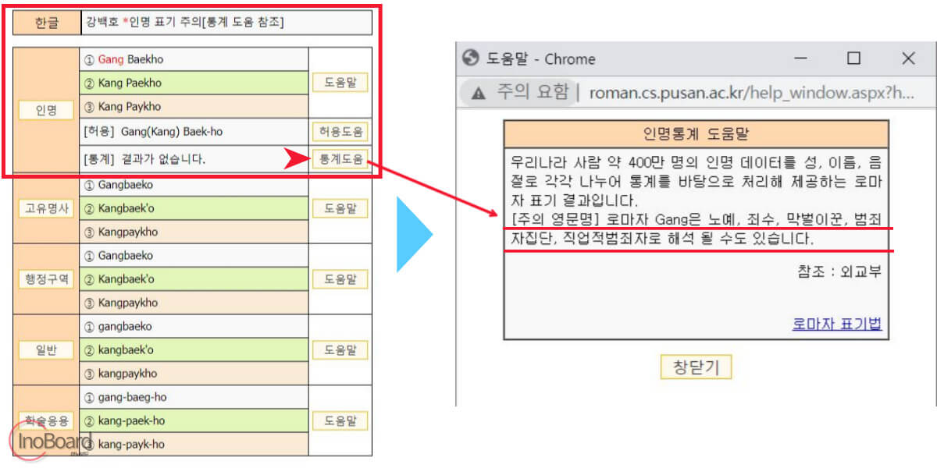Select the 'Gang Baekho' result row
This screenshot has height=468, width=937.
pyautogui.click(x=194, y=59)
